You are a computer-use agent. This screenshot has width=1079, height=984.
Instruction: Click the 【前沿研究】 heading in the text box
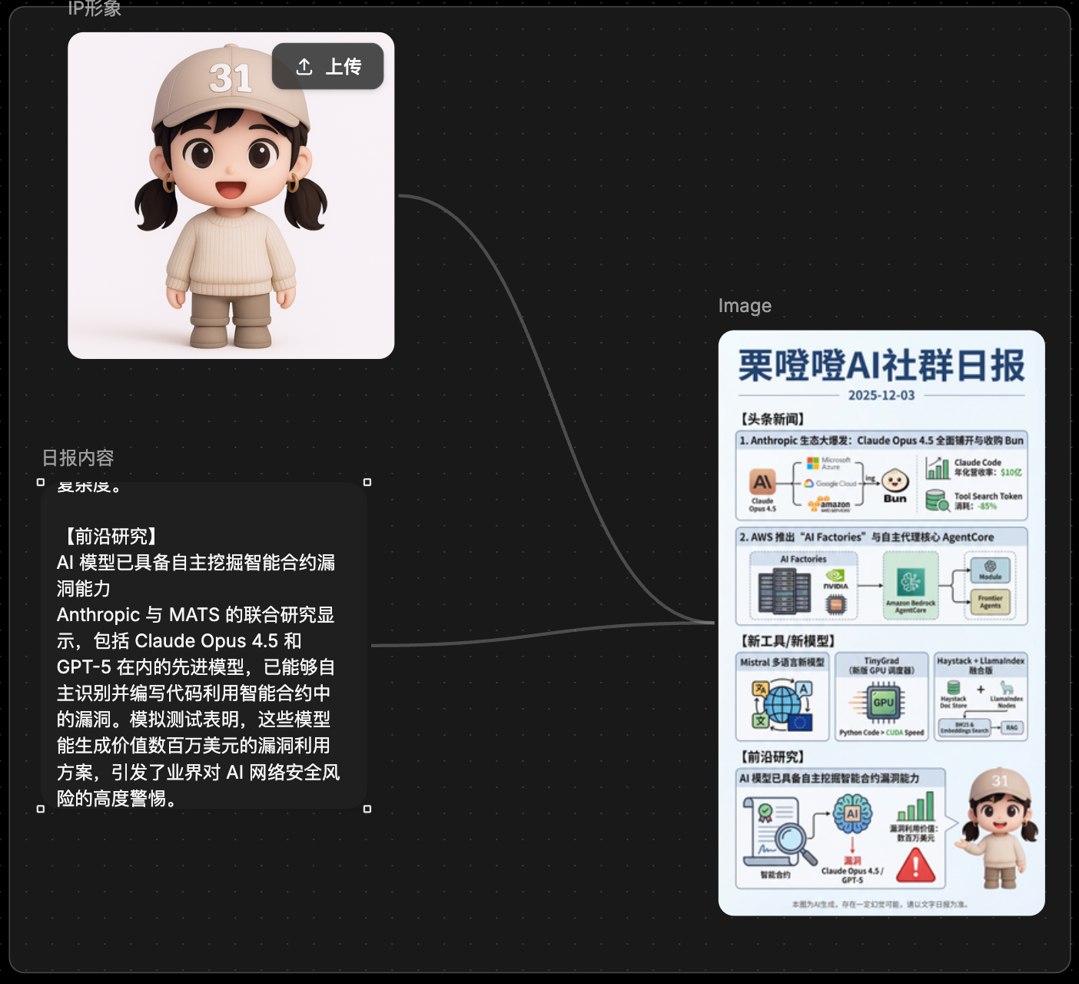coord(110,536)
